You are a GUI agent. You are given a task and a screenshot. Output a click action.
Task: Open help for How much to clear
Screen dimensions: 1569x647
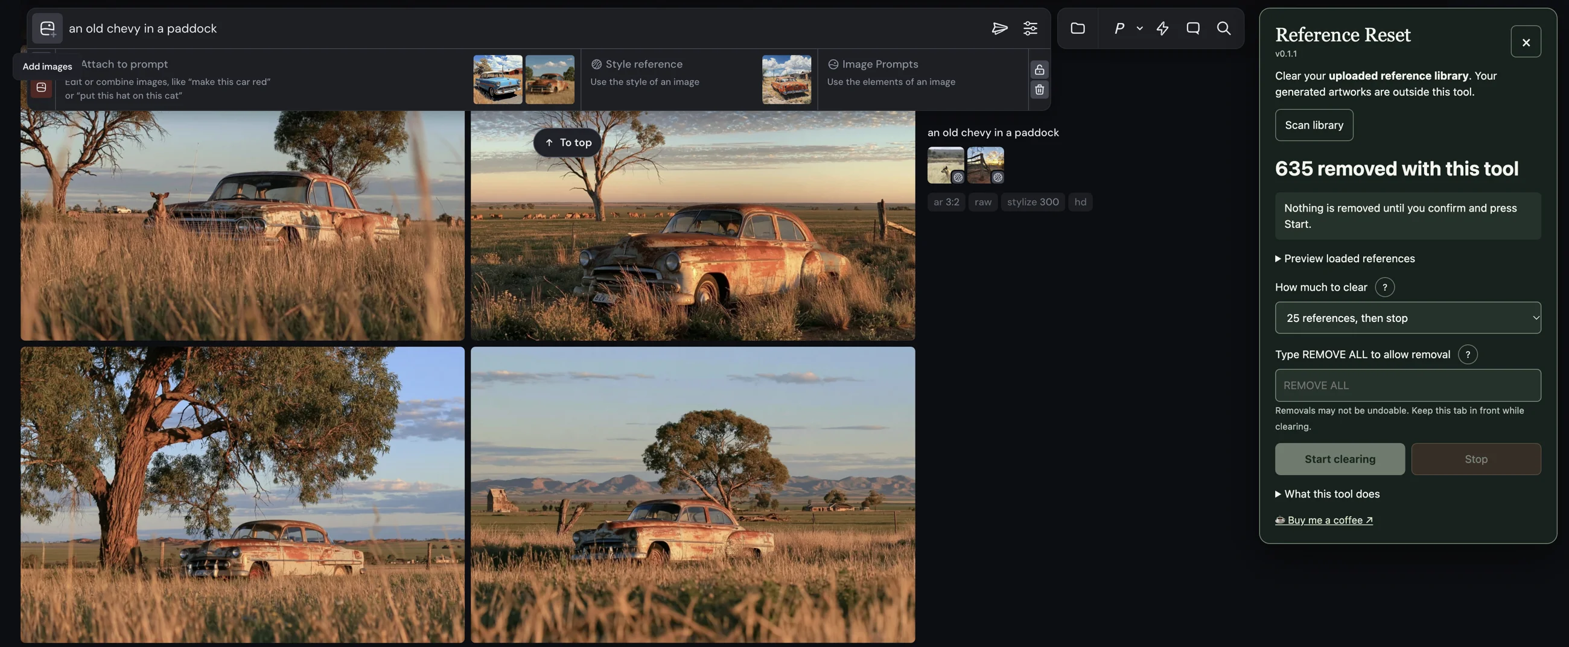(1384, 286)
